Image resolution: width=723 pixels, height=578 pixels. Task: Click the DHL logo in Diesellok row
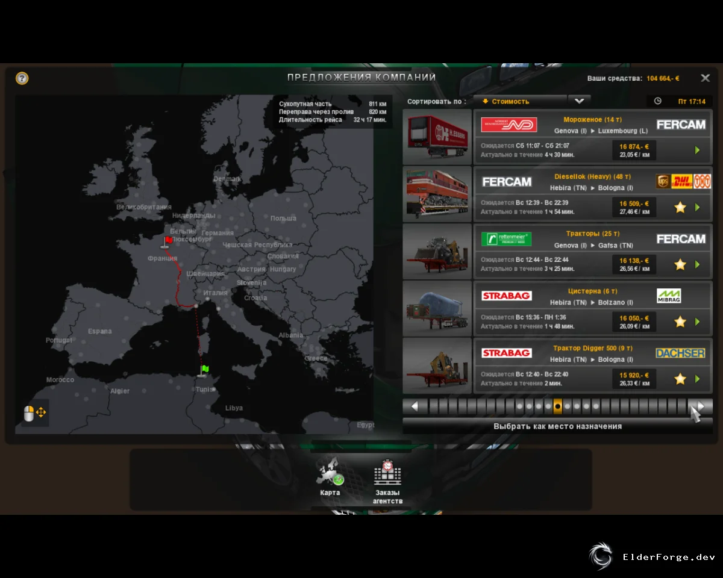681,181
